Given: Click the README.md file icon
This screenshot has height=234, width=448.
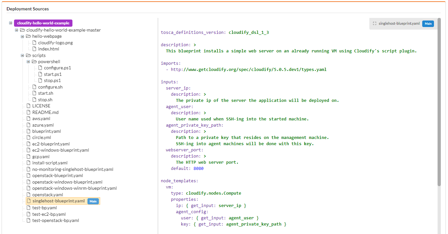Looking at the screenshot, I should (x=28, y=112).
